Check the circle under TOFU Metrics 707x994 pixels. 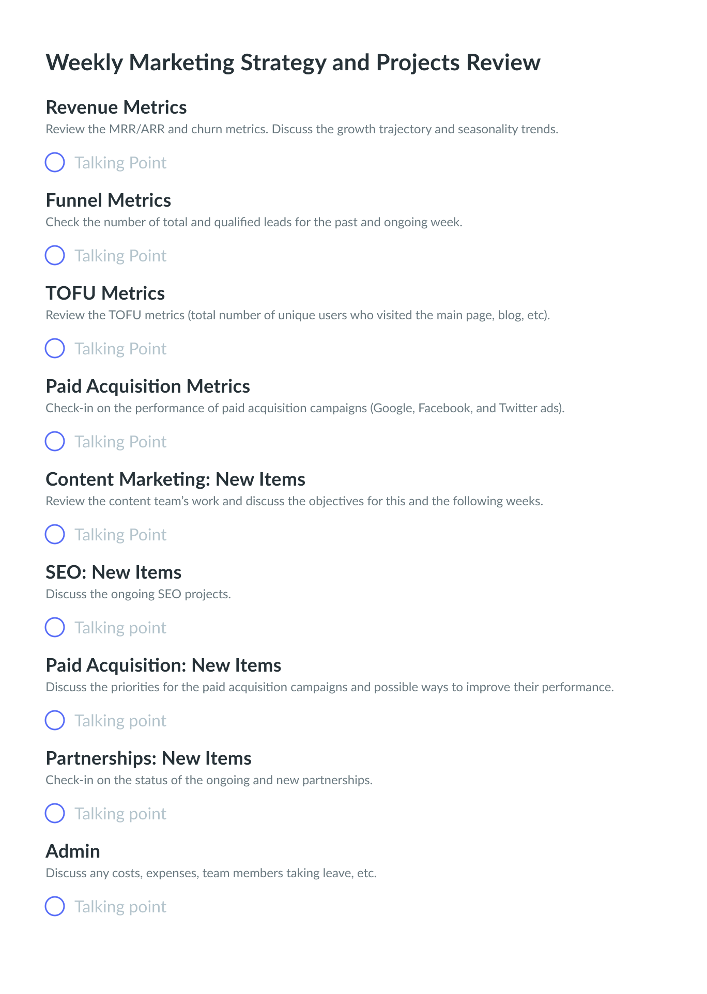click(x=55, y=348)
